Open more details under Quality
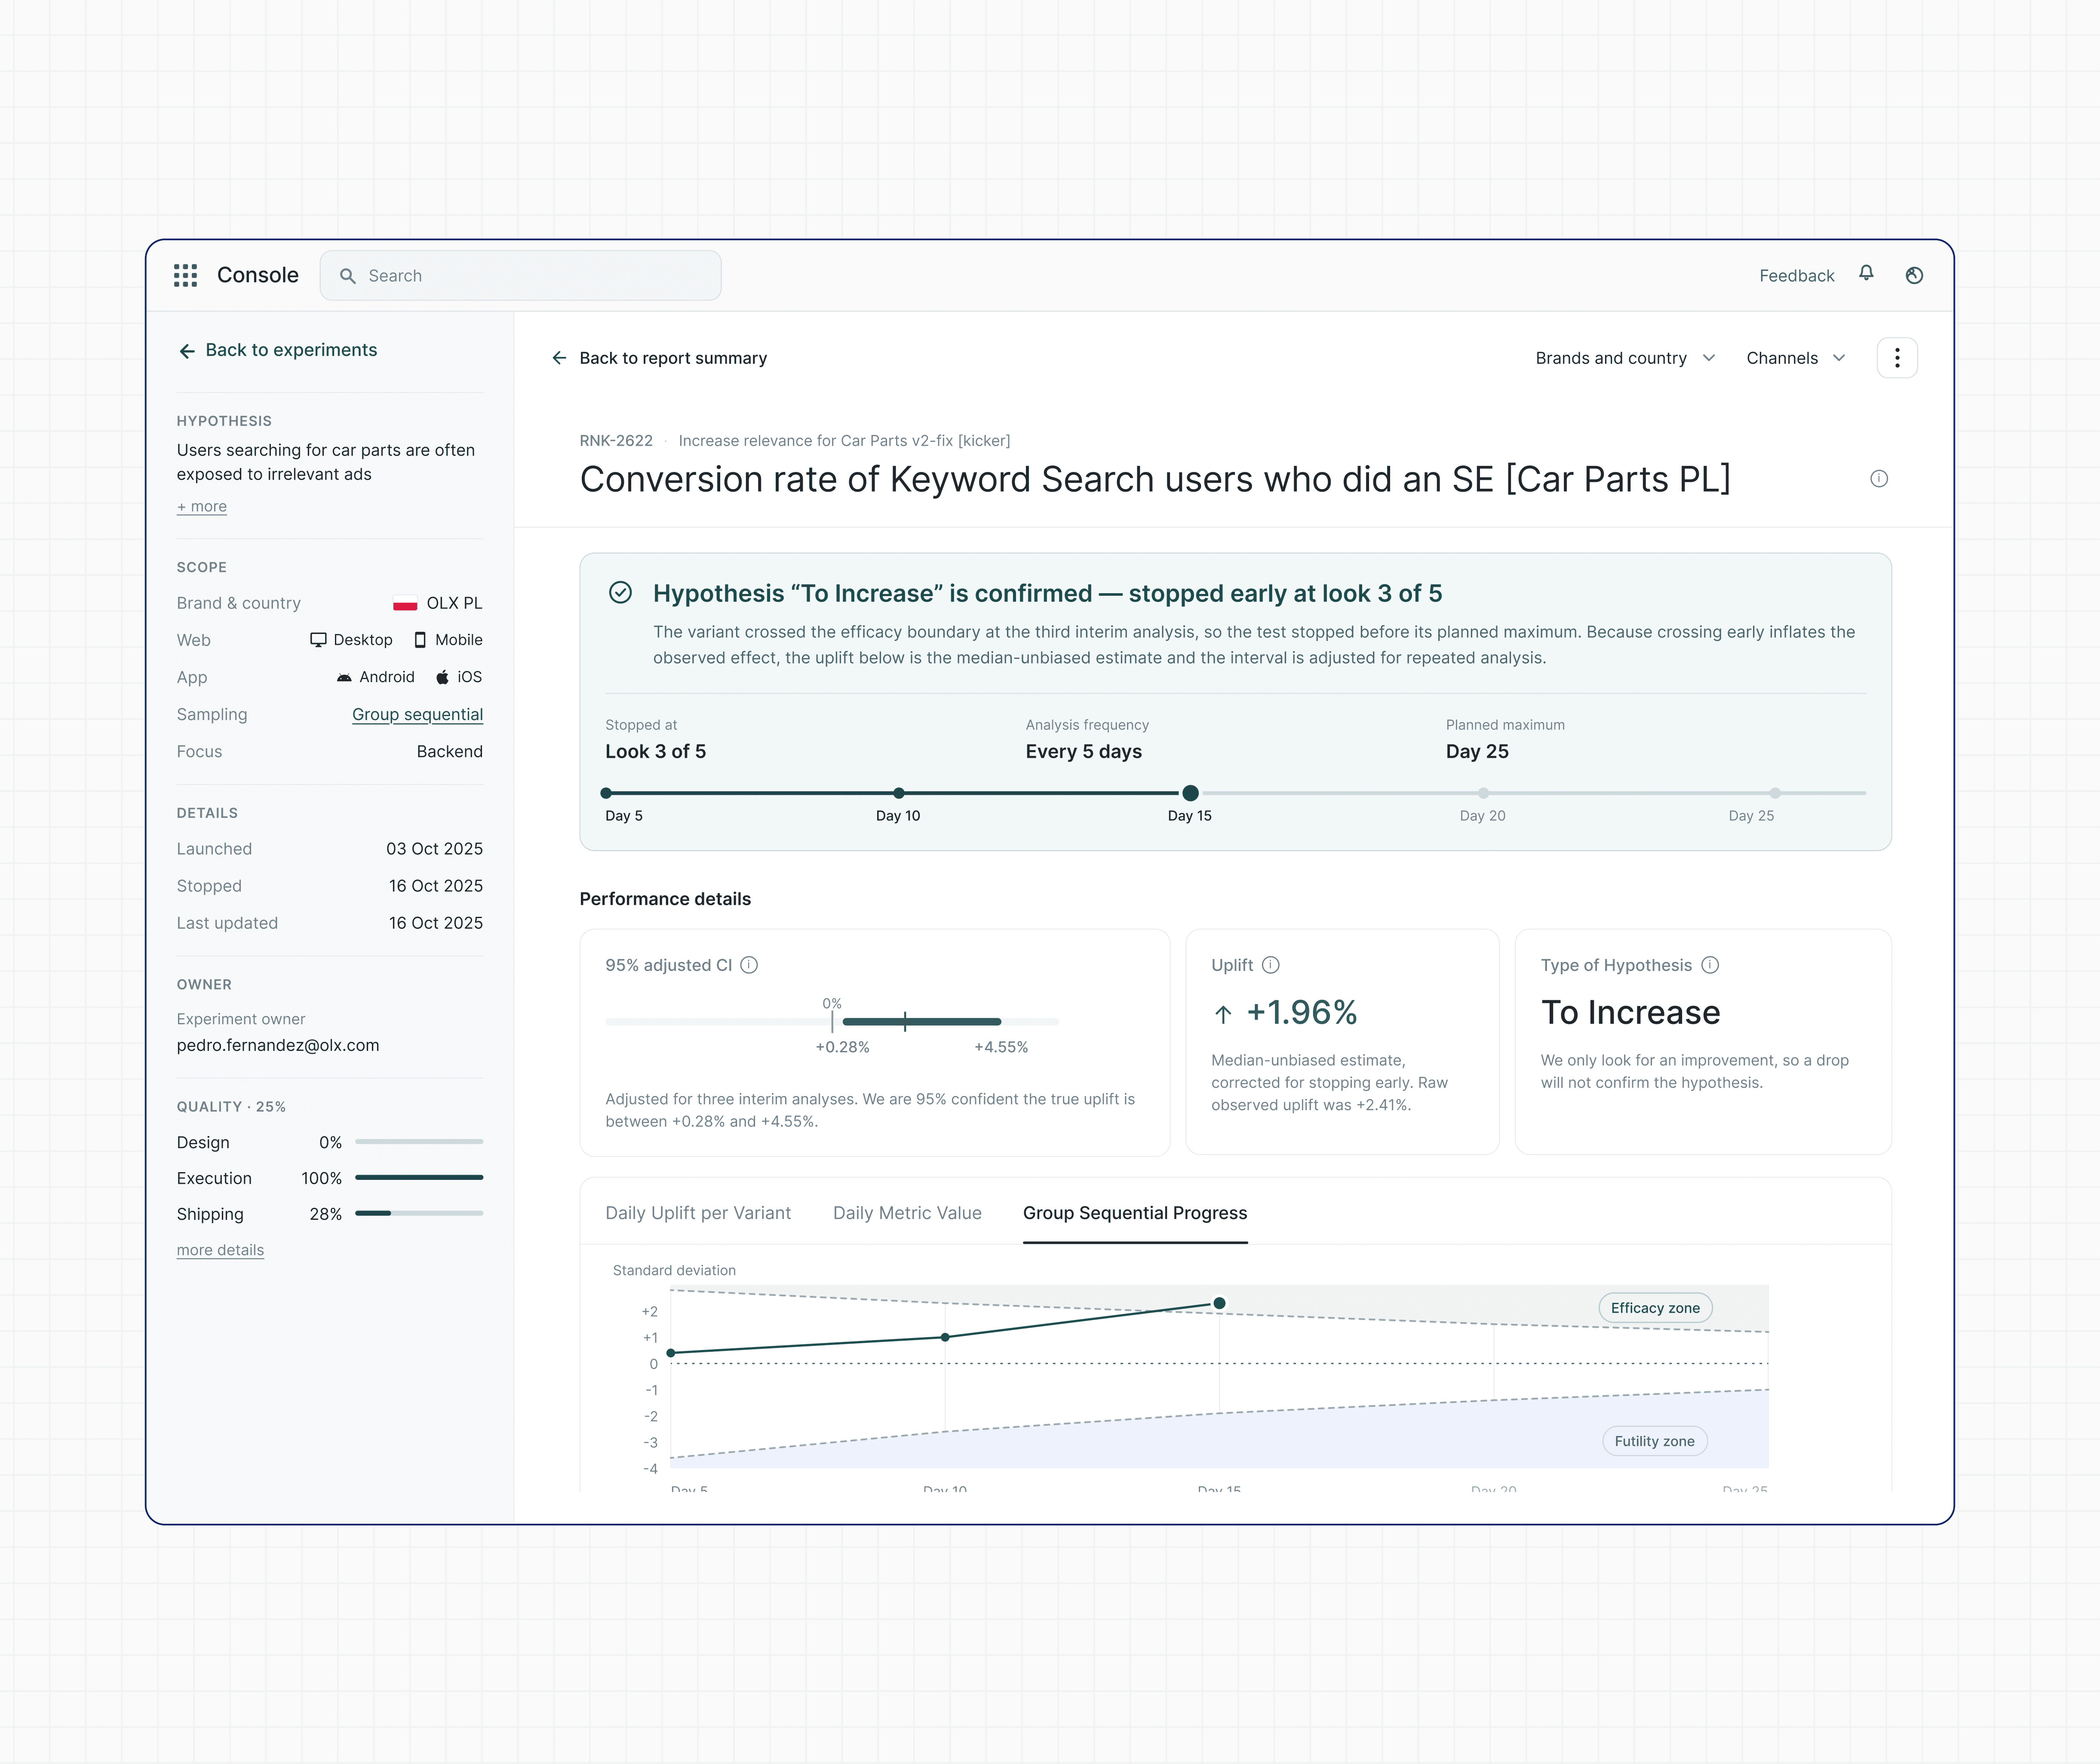This screenshot has width=2100, height=1764. pos(220,1250)
